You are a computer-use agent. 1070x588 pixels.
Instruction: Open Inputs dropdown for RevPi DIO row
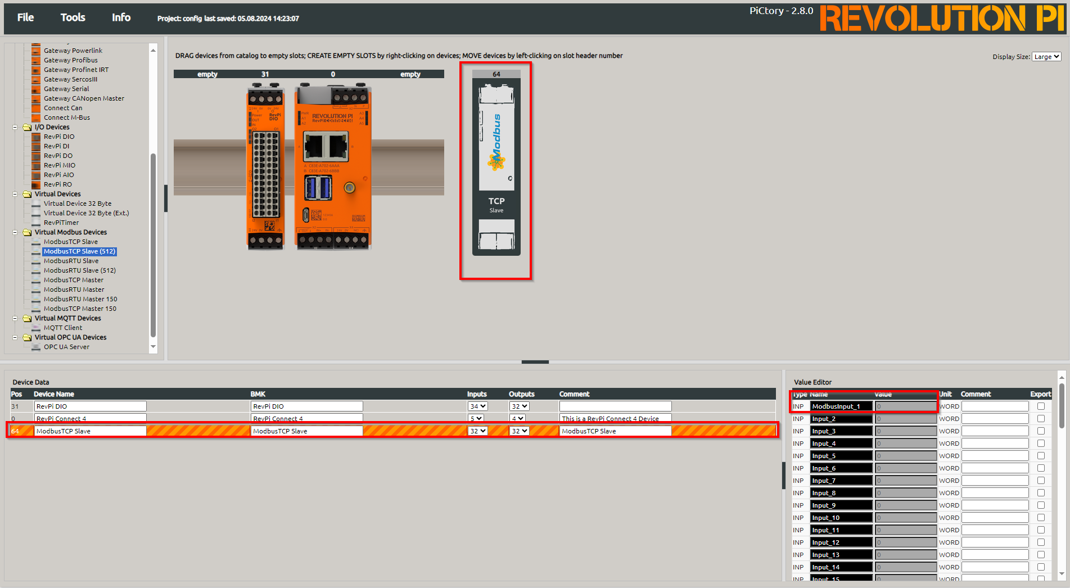477,406
